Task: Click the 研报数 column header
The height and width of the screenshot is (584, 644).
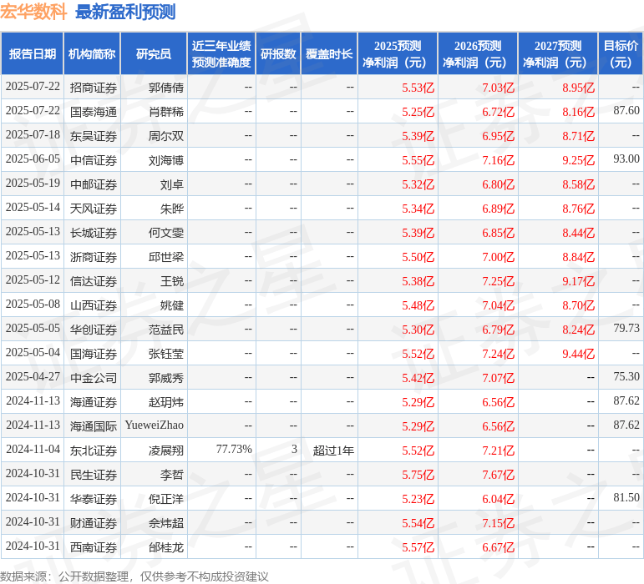Action: click(x=278, y=54)
